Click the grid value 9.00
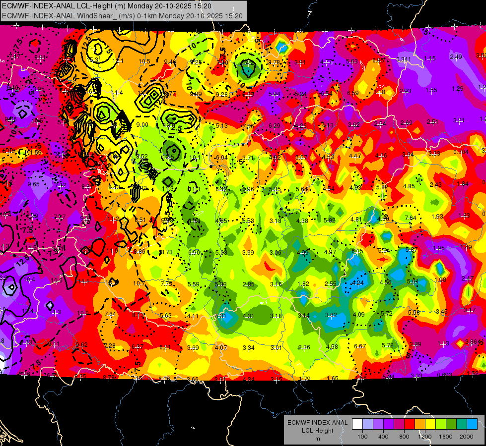486x446 pixels. (x=142, y=125)
